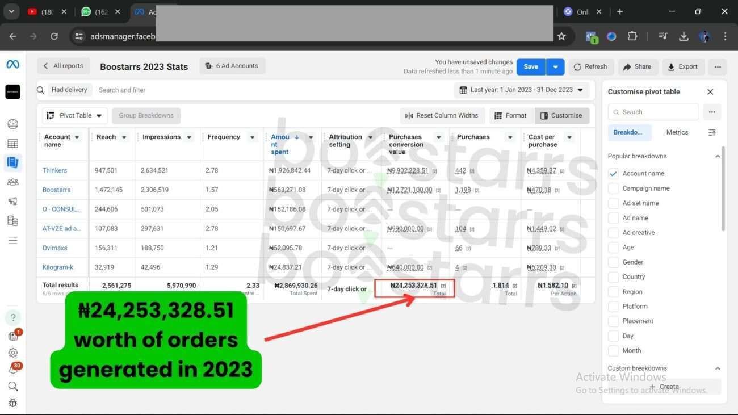738x415 pixels.
Task: Open the help question mark icon
Action: coord(12,317)
